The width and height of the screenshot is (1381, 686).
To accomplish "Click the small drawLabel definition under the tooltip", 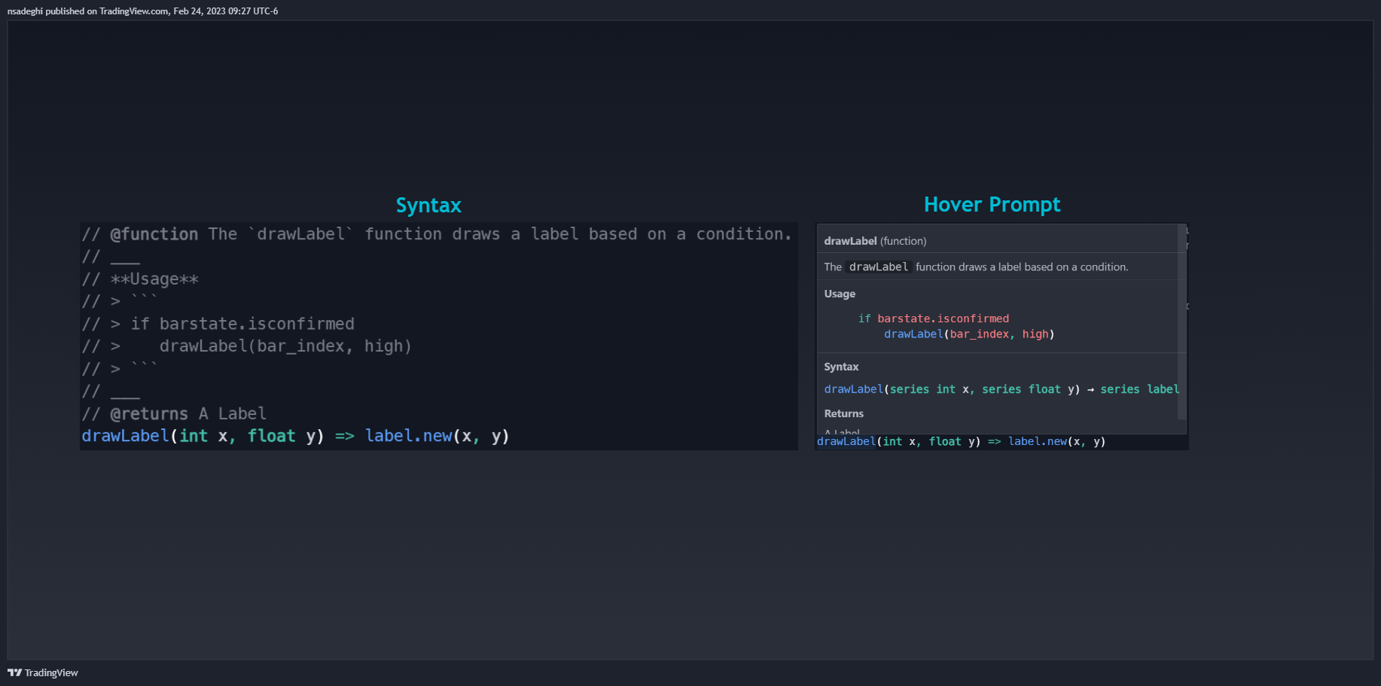I will tap(961, 441).
